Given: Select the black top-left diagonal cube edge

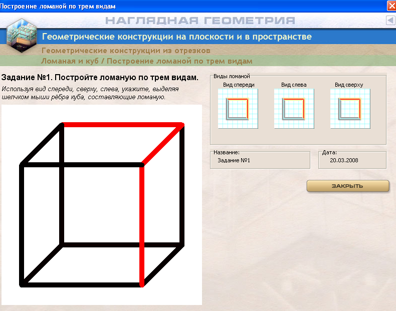Looking at the screenshot, I should point(42,145).
